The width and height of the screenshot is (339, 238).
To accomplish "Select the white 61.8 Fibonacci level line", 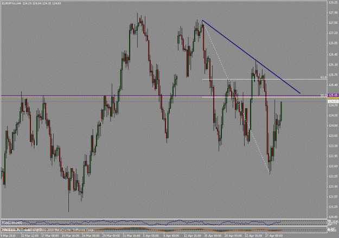I will click(x=264, y=80).
